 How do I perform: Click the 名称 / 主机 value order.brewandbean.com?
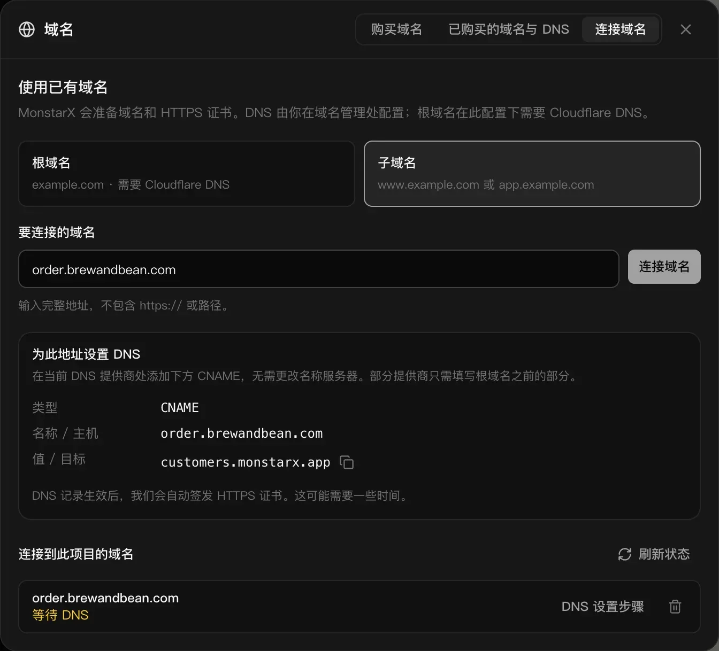pos(242,433)
